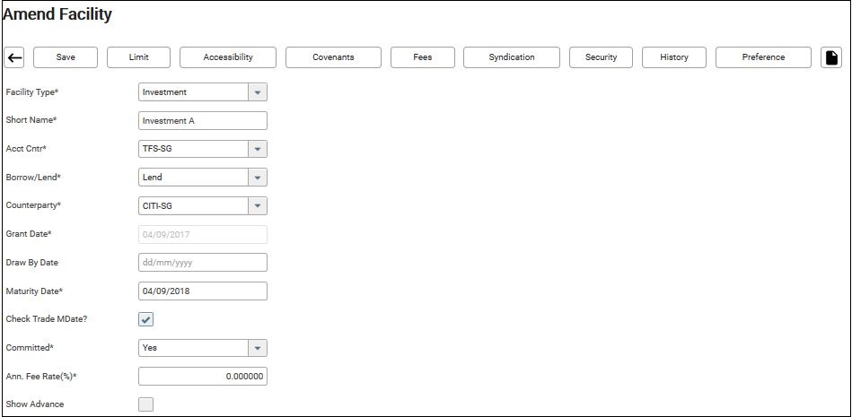852x417 pixels.
Task: Click into the Short Name field
Action: [203, 121]
